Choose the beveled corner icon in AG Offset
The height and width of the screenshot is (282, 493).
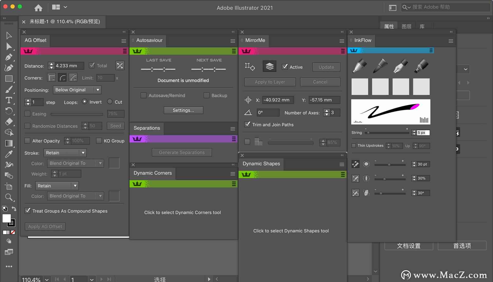73,77
